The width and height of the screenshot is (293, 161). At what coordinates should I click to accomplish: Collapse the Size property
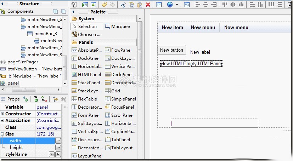click(2, 134)
